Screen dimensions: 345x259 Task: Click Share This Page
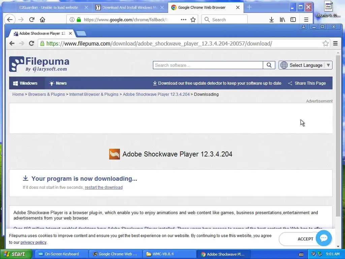pos(307,83)
